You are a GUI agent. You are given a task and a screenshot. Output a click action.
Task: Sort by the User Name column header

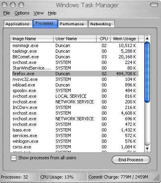[75, 39]
